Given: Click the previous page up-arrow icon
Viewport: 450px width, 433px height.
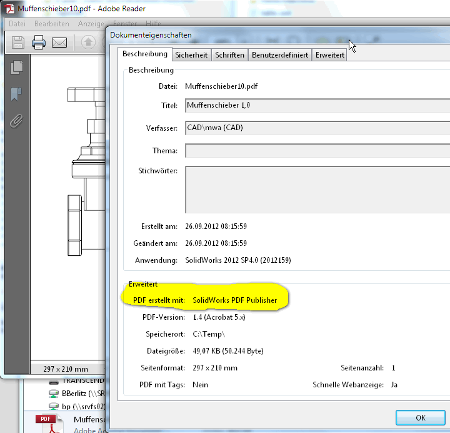Looking at the screenshot, I should click(x=88, y=43).
